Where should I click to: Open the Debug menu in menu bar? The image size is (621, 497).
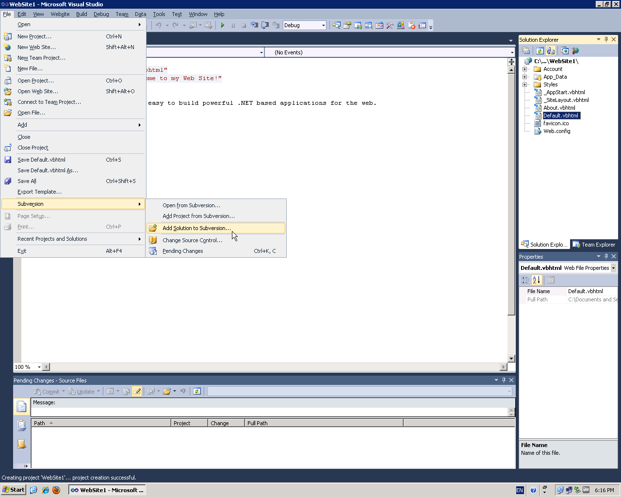point(101,14)
